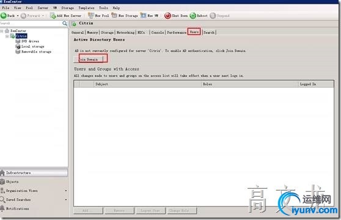
Task: Click the Saved Searches magnifier icon
Action: pos(2,200)
